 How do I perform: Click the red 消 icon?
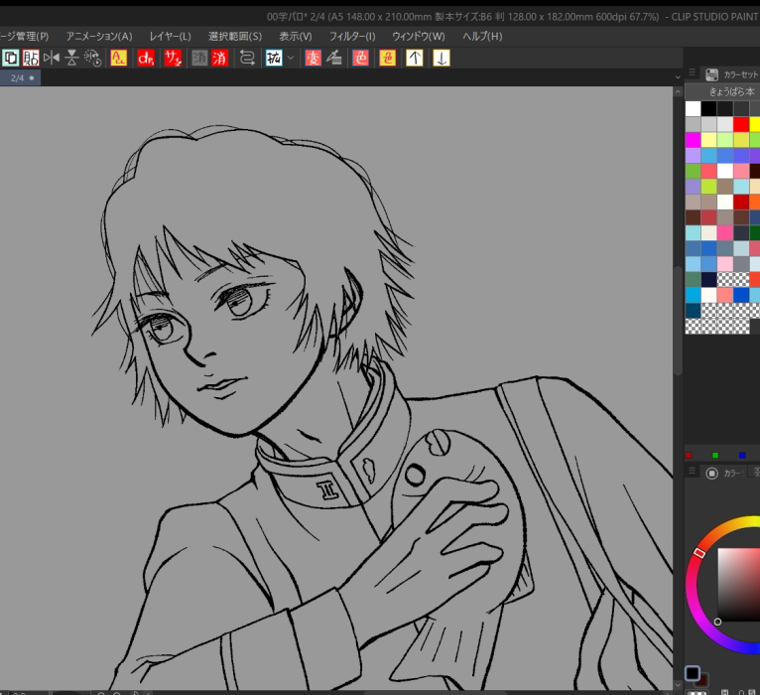[x=219, y=59]
